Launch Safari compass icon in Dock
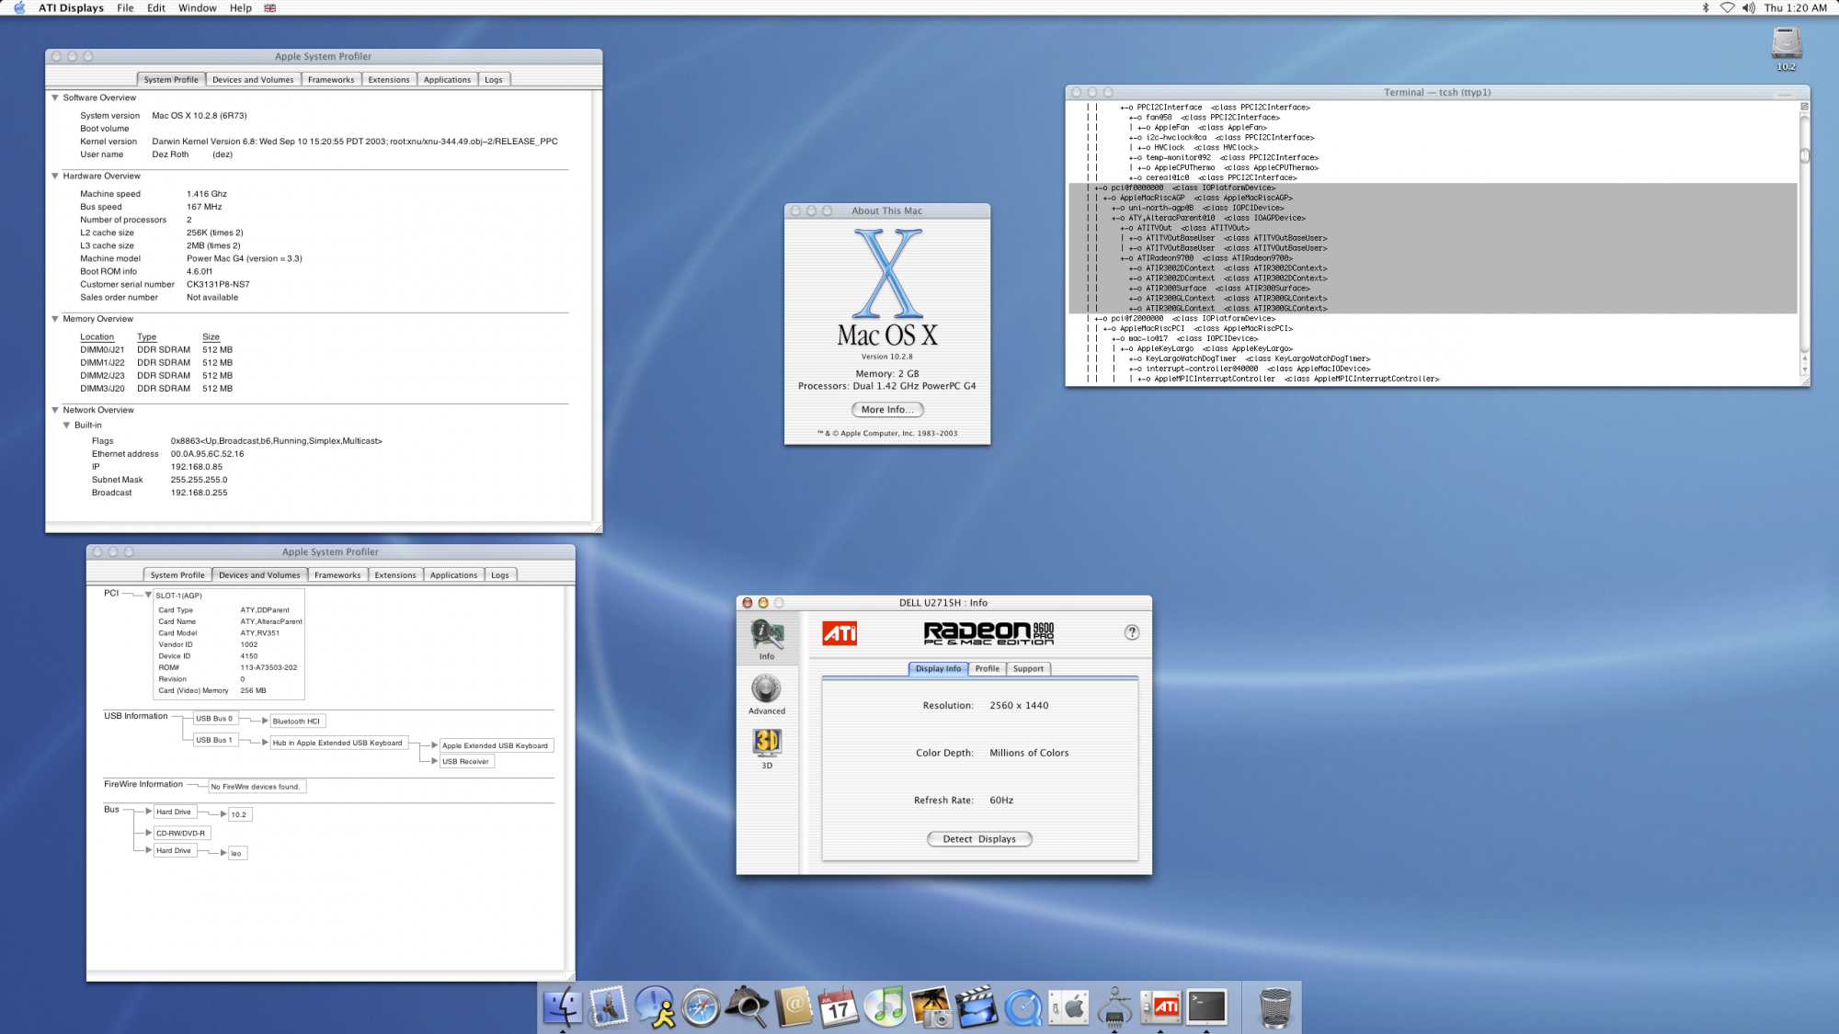This screenshot has width=1839, height=1034. pyautogui.click(x=701, y=1007)
